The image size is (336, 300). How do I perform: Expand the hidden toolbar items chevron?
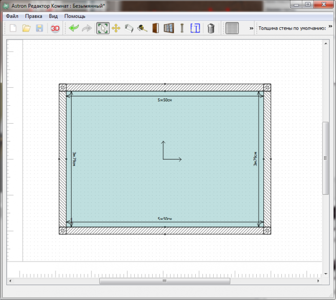click(251, 28)
